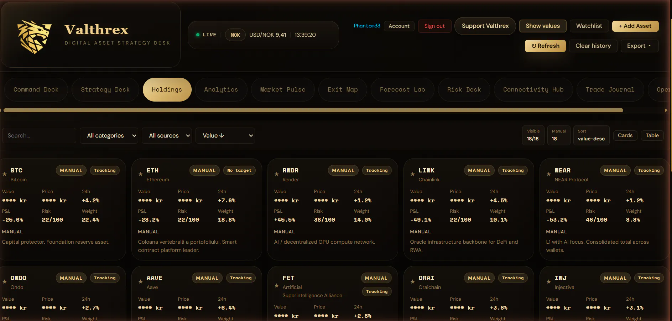Viewport: 672px width, 321px height.
Task: Click RNDR risk score 38/100
Action: [x=324, y=220]
